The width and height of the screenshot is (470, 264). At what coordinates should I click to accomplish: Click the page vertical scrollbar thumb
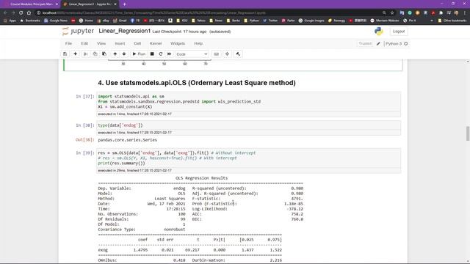[x=468, y=133]
